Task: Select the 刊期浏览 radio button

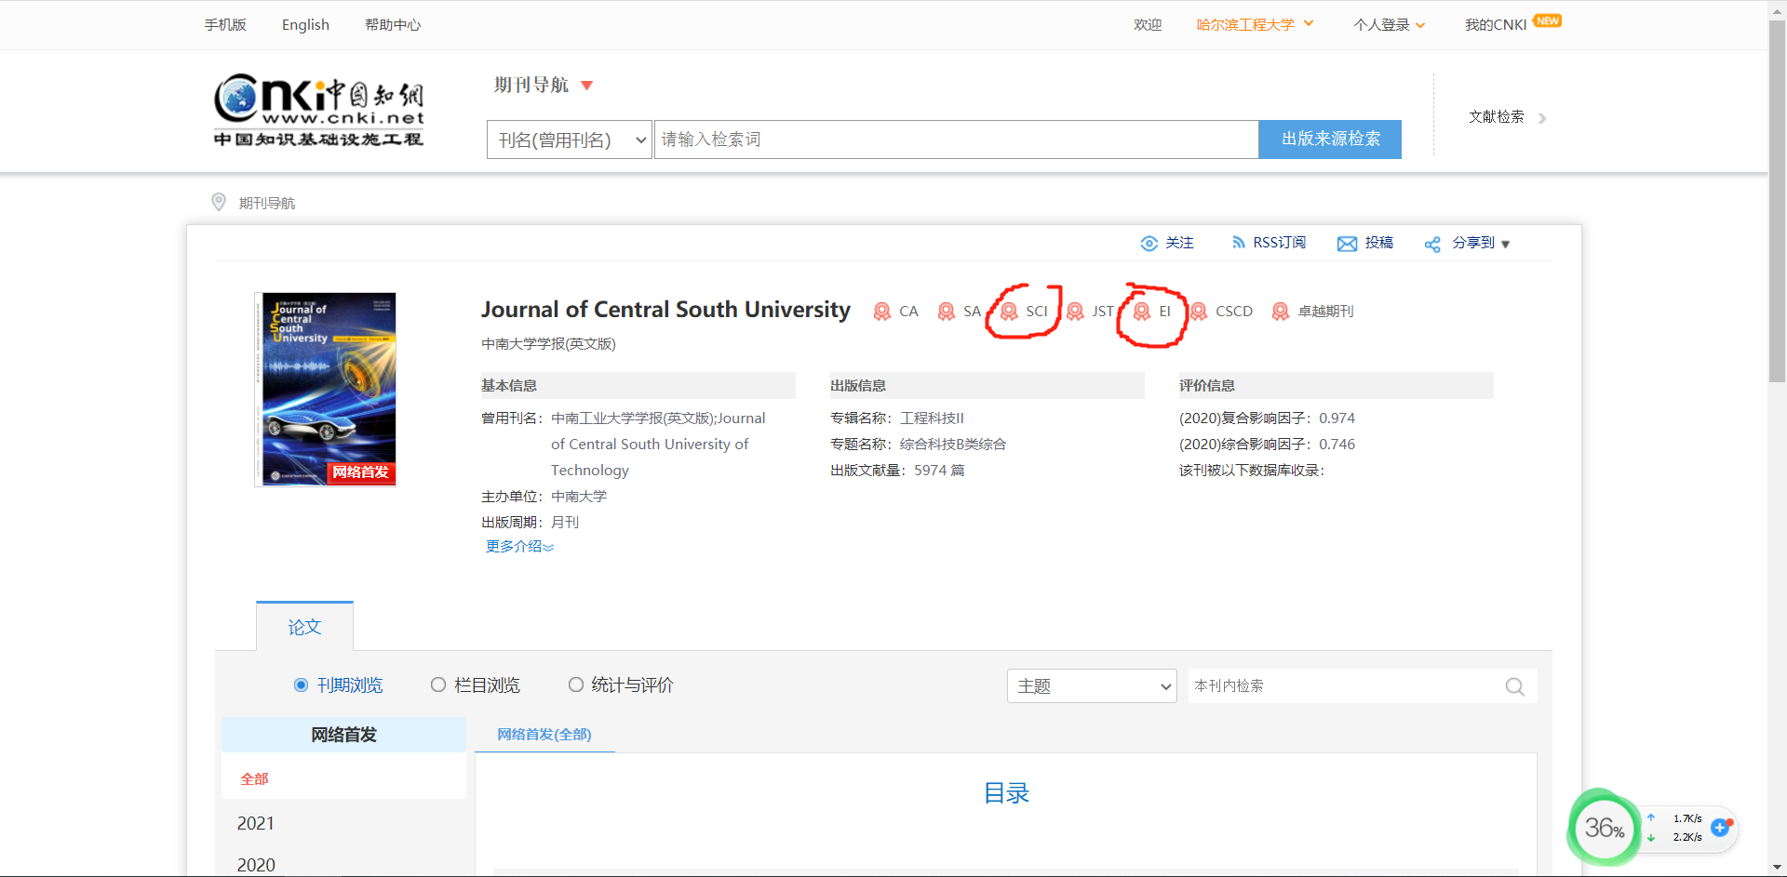Action: coord(300,684)
